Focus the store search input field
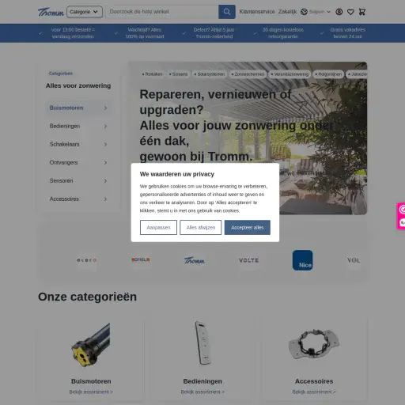The height and width of the screenshot is (405, 405). click(x=162, y=12)
